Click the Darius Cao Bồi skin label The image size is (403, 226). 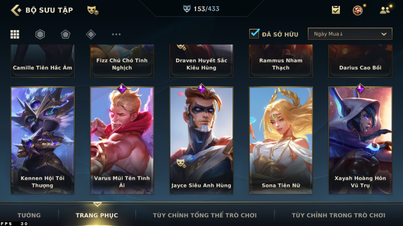tap(360, 68)
